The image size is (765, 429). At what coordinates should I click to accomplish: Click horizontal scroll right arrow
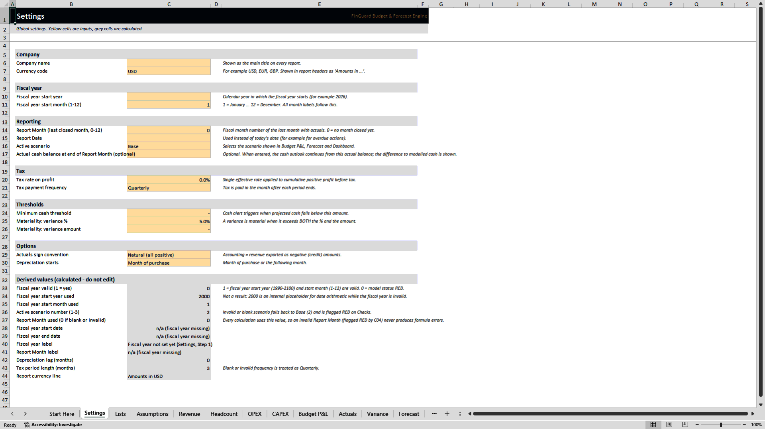[753, 414]
